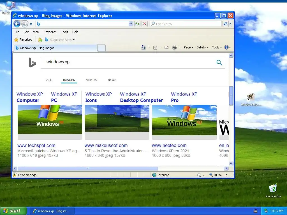Open the Page command menu
287x215 pixels.
(x=189, y=47)
